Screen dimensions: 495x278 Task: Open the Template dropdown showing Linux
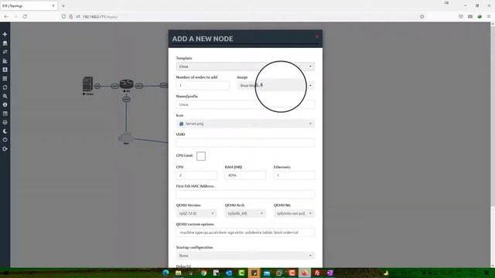(x=245, y=66)
